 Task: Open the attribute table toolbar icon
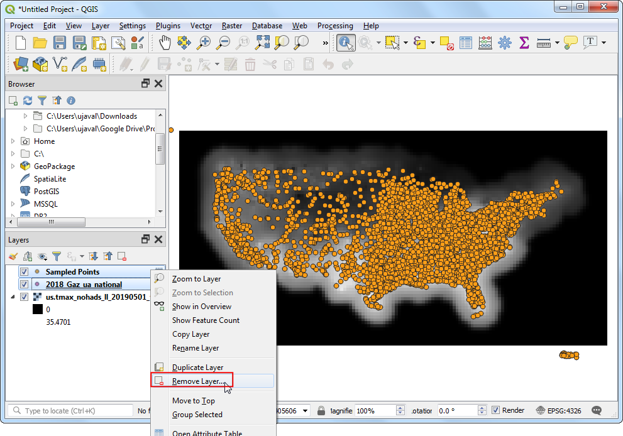[x=465, y=43]
